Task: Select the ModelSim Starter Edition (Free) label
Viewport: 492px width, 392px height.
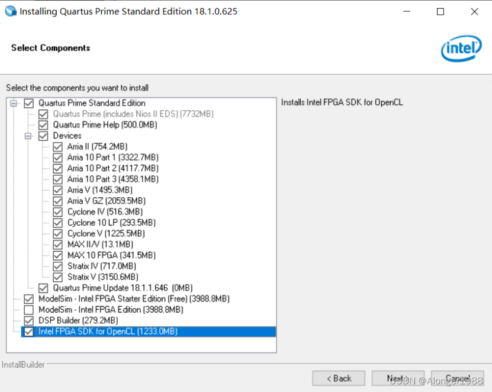Action: 134,299
